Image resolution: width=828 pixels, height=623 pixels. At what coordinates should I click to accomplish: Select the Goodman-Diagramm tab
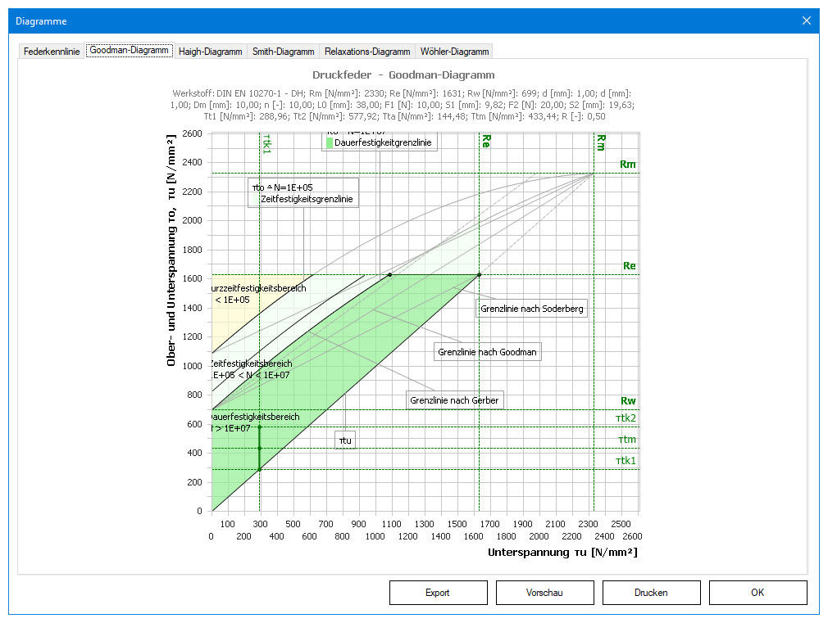pos(130,50)
